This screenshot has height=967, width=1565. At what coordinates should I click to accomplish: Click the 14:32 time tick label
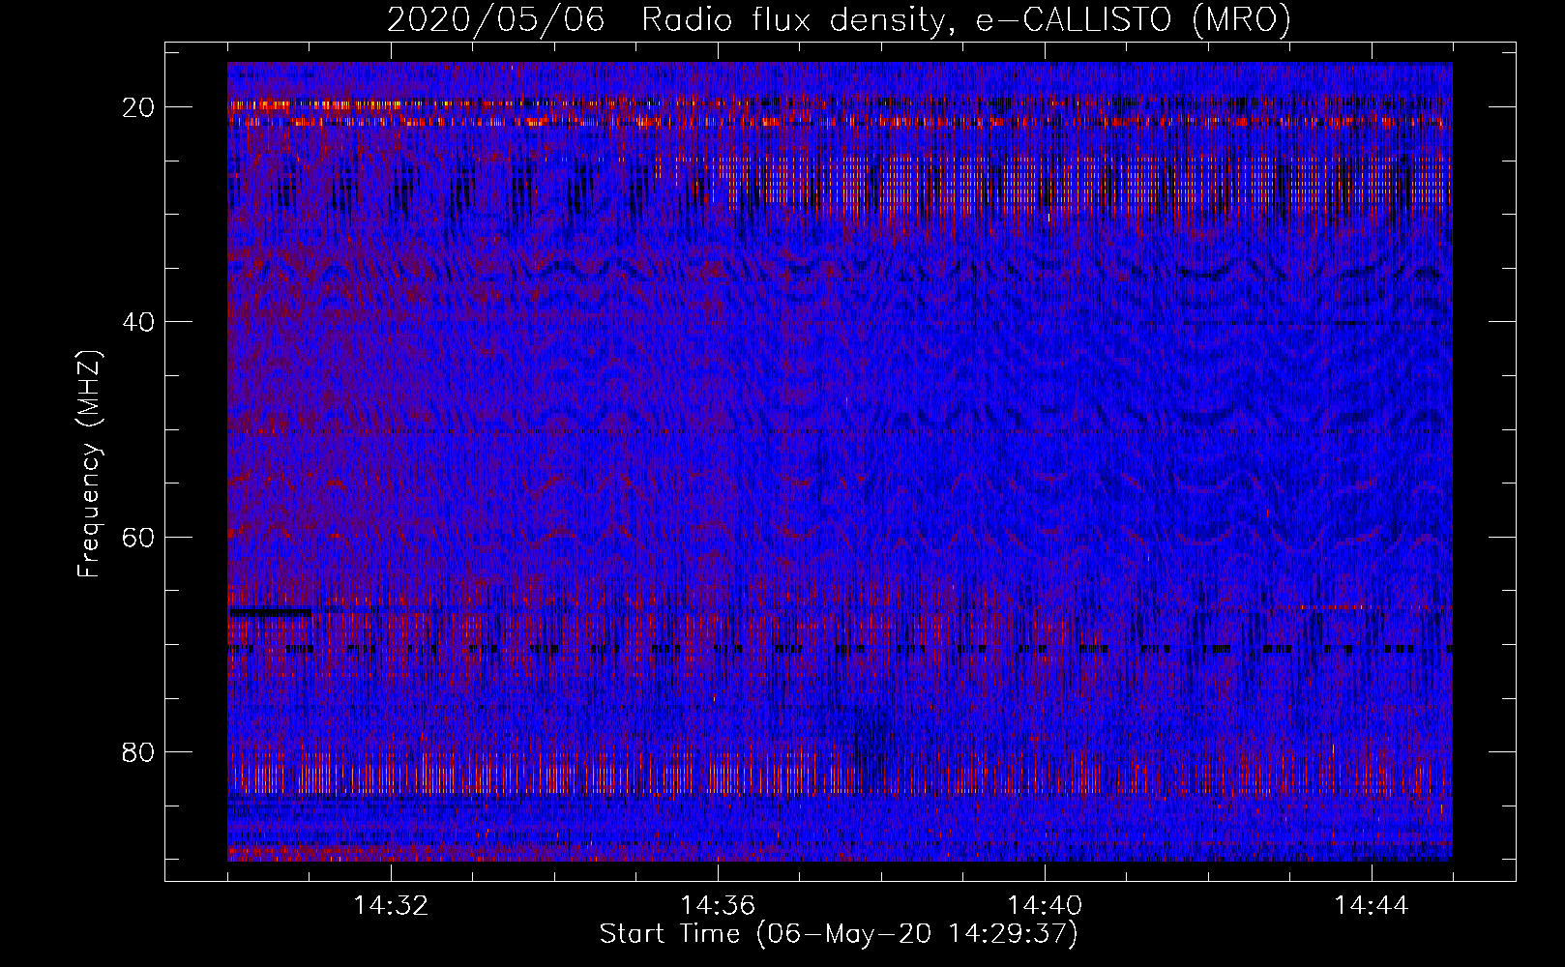click(391, 906)
